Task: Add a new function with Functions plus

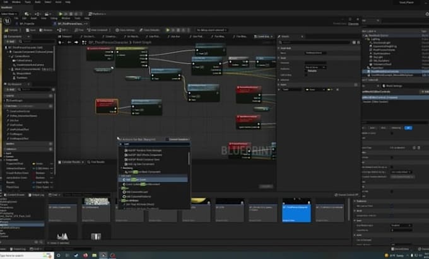Action: click(50, 106)
